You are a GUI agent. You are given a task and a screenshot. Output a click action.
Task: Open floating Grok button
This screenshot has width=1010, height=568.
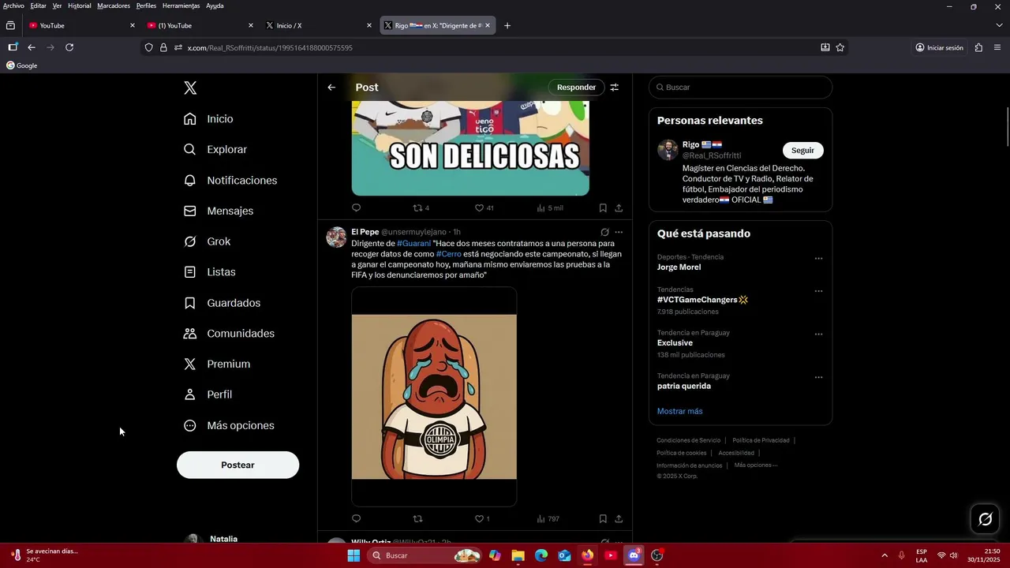point(985,519)
